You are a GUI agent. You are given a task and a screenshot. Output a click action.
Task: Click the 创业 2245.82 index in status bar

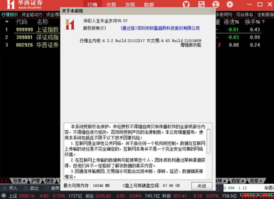click(x=98, y=196)
